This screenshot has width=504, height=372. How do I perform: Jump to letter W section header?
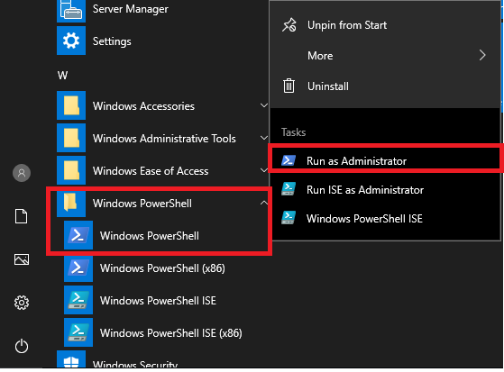[x=63, y=76]
